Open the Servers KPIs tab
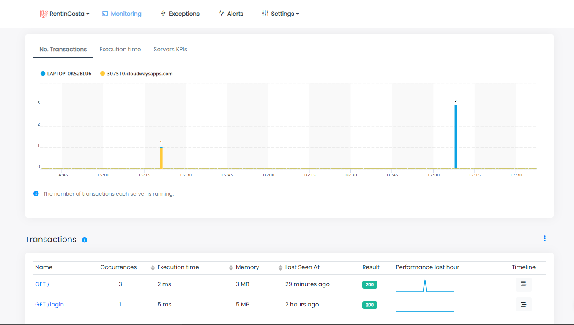 (x=170, y=49)
